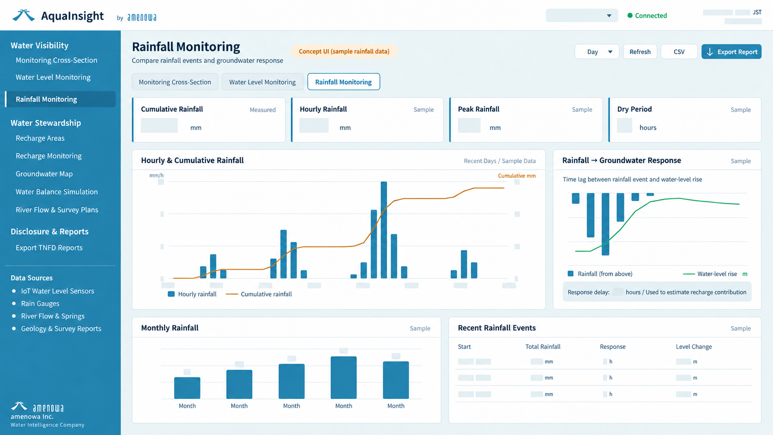The width and height of the screenshot is (773, 435).
Task: Click the Level Change column header
Action: click(x=693, y=347)
